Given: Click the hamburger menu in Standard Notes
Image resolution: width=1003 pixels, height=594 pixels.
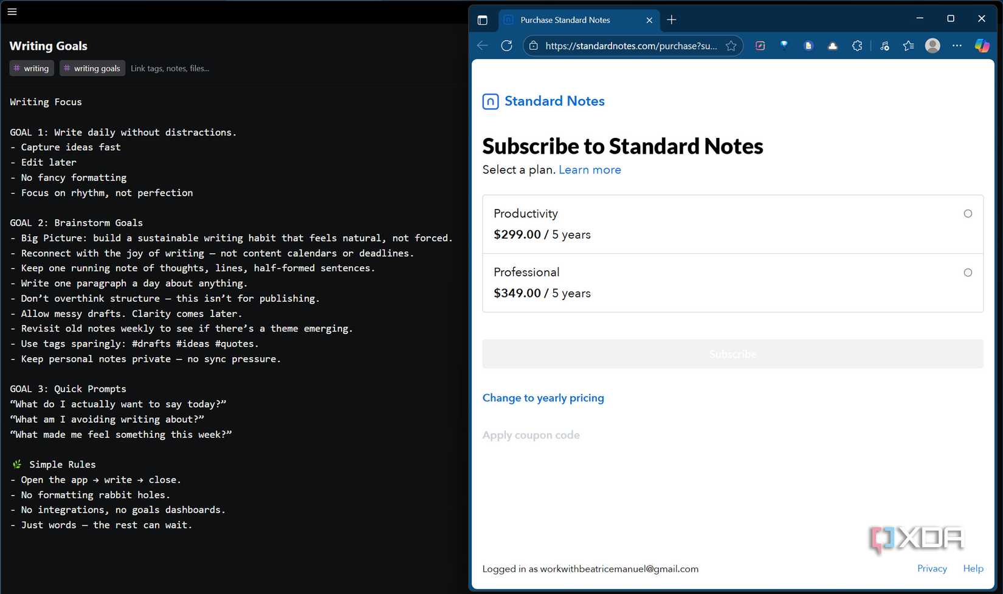Looking at the screenshot, I should (x=12, y=12).
